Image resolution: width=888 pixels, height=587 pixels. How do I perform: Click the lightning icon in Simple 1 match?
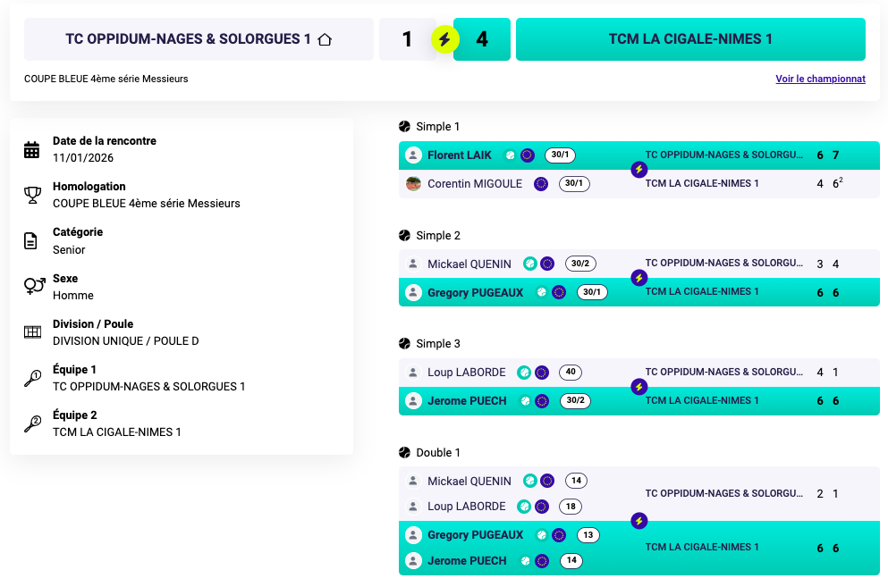point(639,169)
